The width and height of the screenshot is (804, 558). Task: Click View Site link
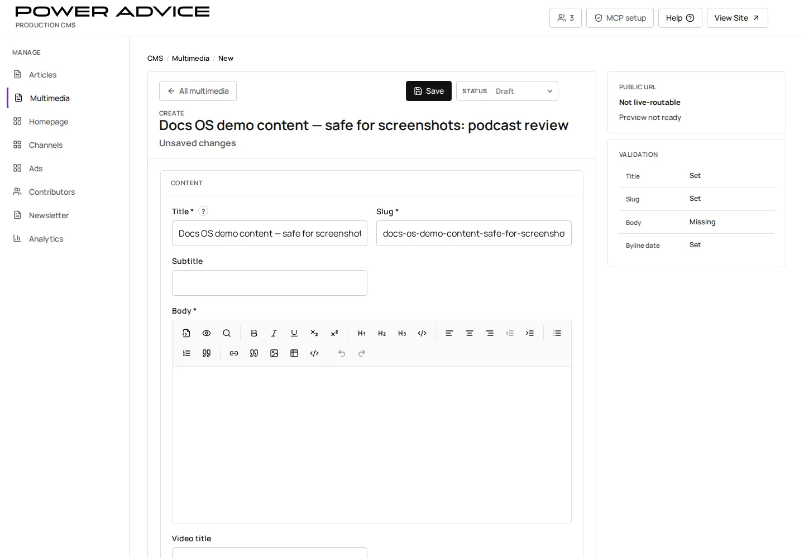[738, 18]
